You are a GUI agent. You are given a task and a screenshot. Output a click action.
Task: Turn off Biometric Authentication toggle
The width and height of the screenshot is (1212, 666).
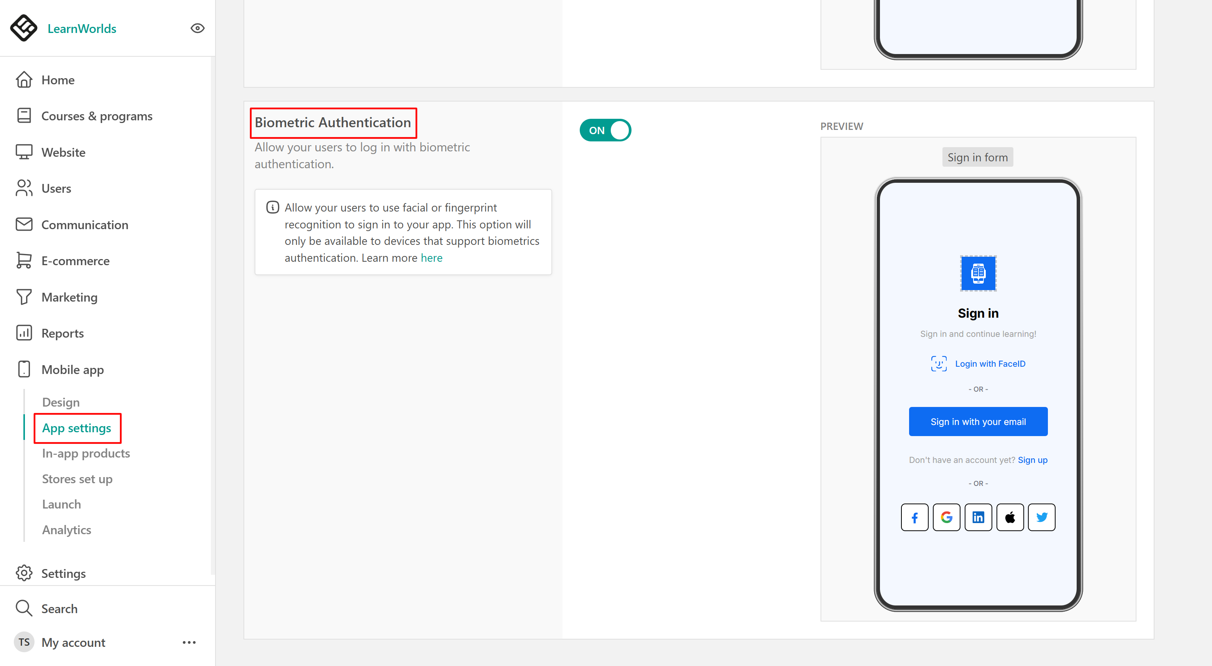(605, 130)
